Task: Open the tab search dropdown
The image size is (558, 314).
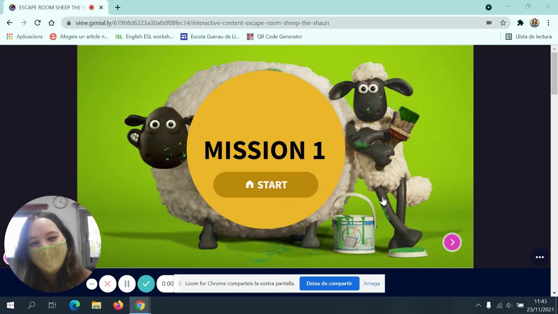Action: (x=489, y=7)
